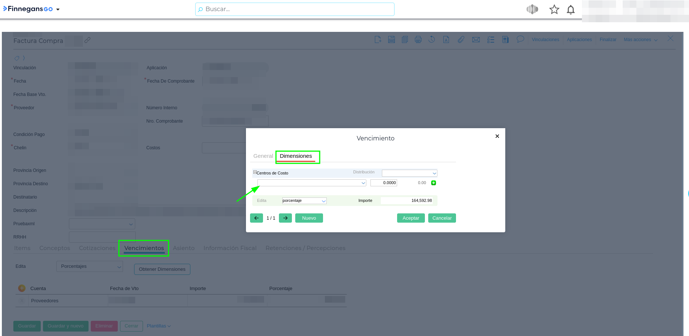Expand the Edita porcentaje dropdown
689x336 pixels.
[x=304, y=201]
